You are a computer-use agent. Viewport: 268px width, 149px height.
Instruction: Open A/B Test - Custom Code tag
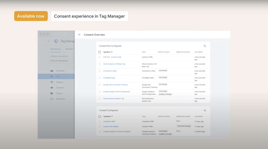click(x=112, y=57)
